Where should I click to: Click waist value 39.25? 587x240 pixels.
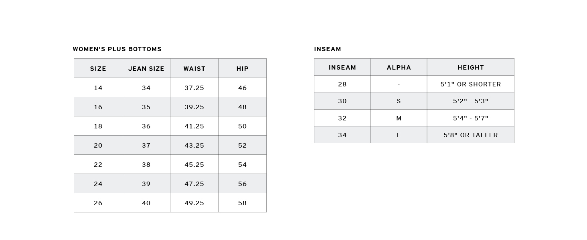[x=194, y=107]
